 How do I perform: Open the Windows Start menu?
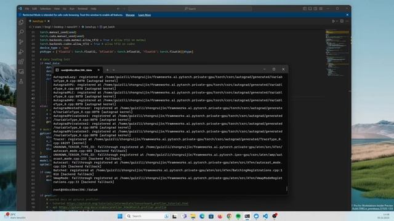click(x=120, y=216)
